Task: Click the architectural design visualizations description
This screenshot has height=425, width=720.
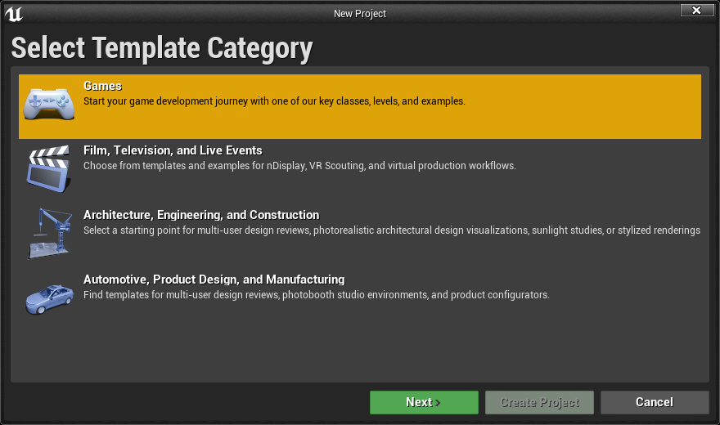Action: (x=392, y=230)
